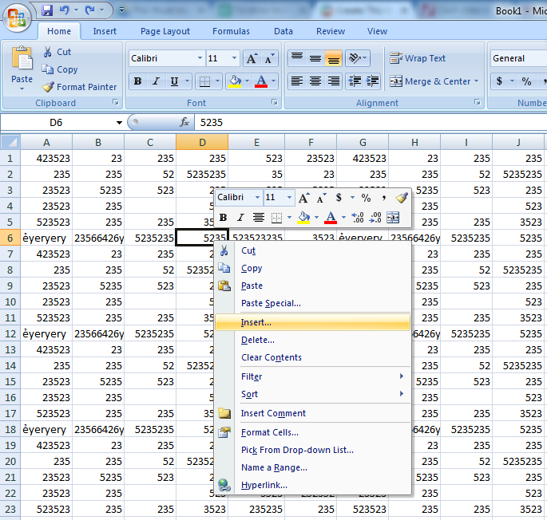Click the format painter brush in mini toolbar
The width and height of the screenshot is (547, 520).
pyautogui.click(x=401, y=197)
